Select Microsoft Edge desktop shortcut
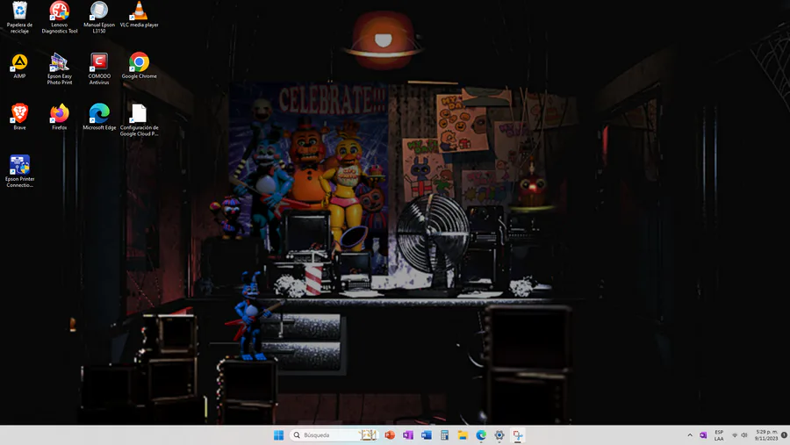This screenshot has width=790, height=445. tap(99, 117)
